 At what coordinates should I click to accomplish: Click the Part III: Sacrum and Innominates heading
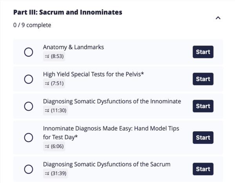(68, 12)
